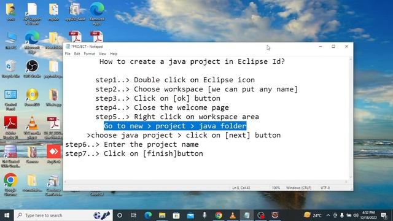Open the Format menu in Notepad
This screenshot has width=393, height=221.
pos(89,54)
